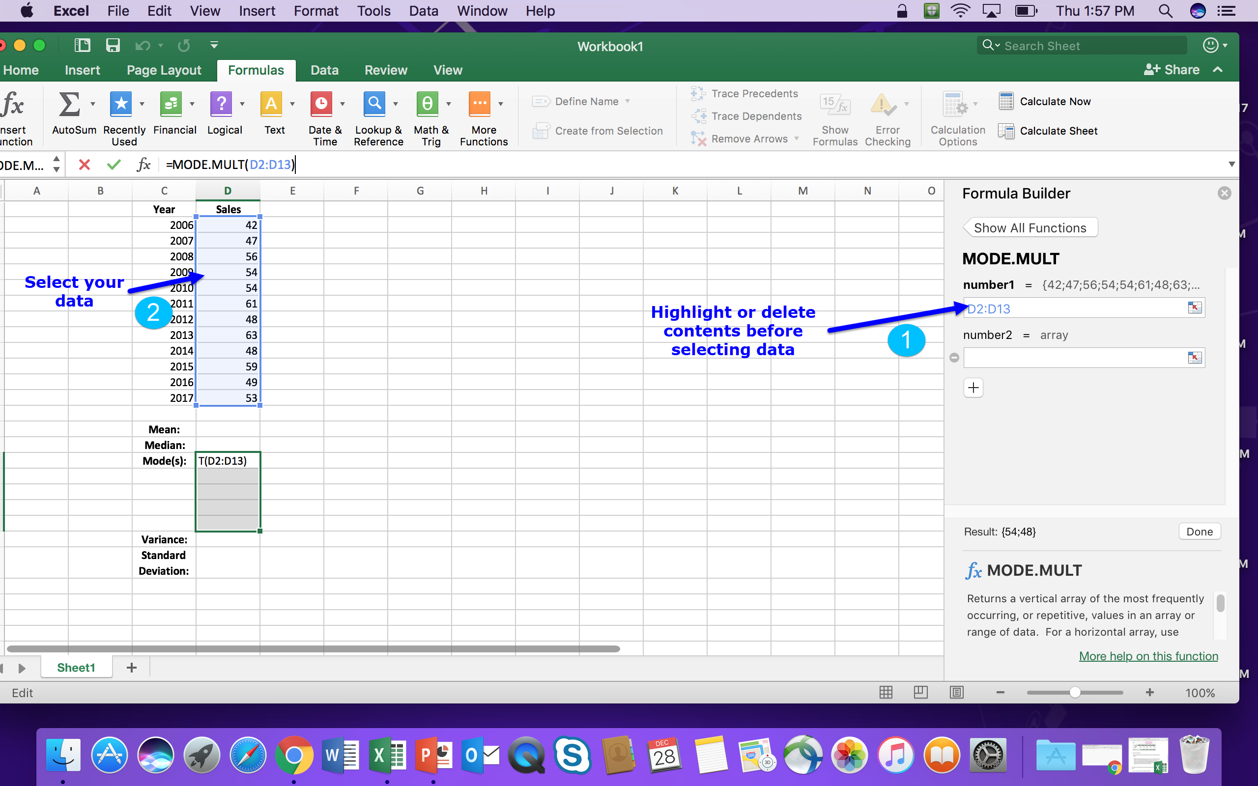Screen dimensions: 1258x786
Task: Confirm formula with green checkmark
Action: [114, 165]
